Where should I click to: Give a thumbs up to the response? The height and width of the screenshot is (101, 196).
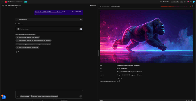[x=16, y=52]
